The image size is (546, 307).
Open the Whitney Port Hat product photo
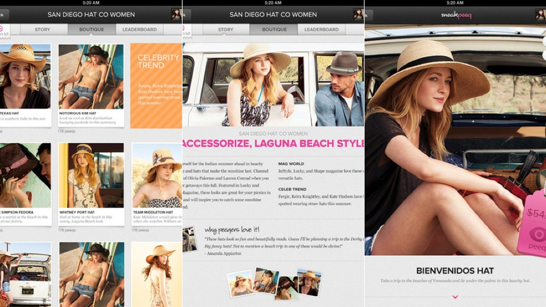91,175
